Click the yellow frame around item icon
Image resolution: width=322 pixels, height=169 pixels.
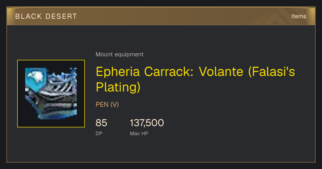(51, 94)
